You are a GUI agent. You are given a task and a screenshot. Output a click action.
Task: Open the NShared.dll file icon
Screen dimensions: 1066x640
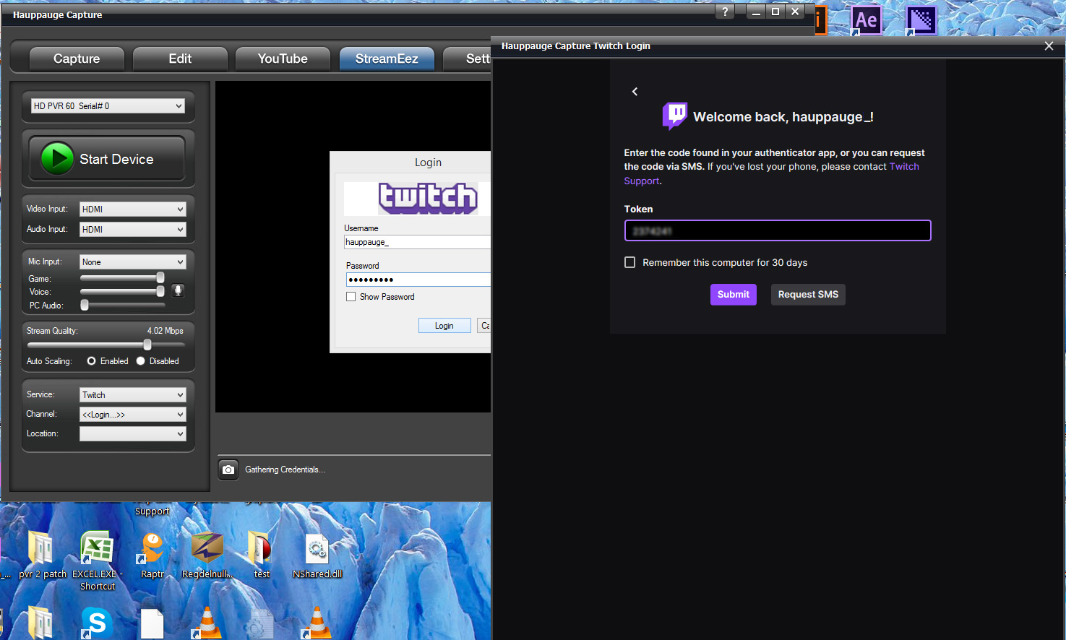coord(317,550)
